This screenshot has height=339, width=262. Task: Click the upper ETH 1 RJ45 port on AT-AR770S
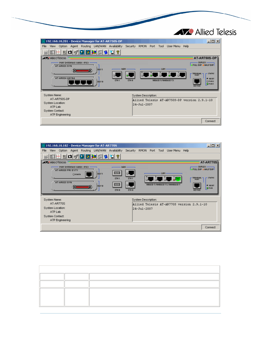[x=130, y=173]
